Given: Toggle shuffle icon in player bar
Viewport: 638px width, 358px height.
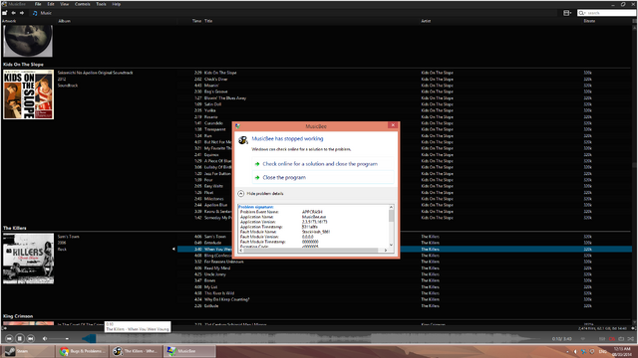Looking at the screenshot, I should pos(630,338).
